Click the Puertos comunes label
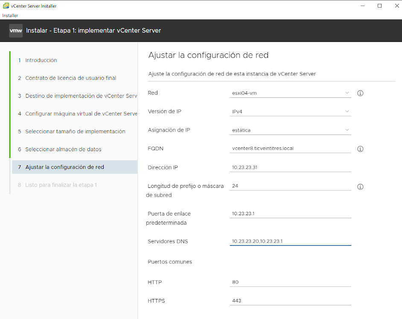The height and width of the screenshot is (319, 402). click(170, 262)
